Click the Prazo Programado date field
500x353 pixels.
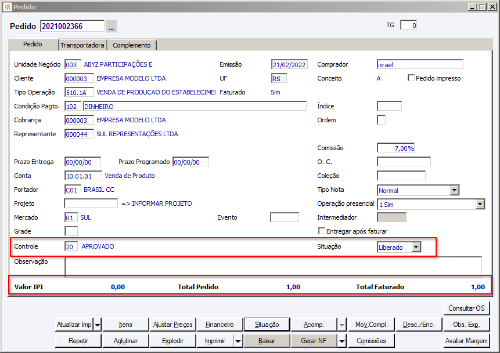[x=190, y=162]
